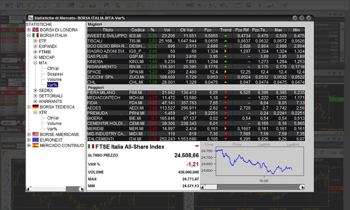Click the red down trend arrow for ZUCCHI SPA

click(x=226, y=77)
